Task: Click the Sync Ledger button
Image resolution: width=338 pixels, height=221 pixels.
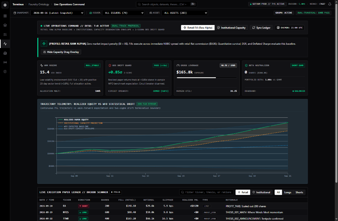Action: tap(261, 28)
